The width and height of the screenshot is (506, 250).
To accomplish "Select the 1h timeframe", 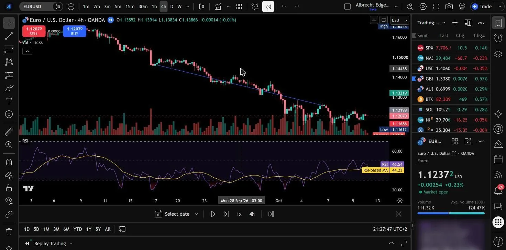I will point(154,7).
